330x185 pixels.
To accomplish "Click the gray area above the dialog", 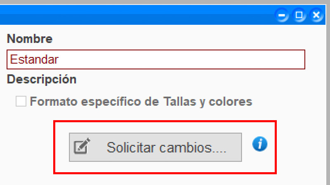I will tap(165, 4).
